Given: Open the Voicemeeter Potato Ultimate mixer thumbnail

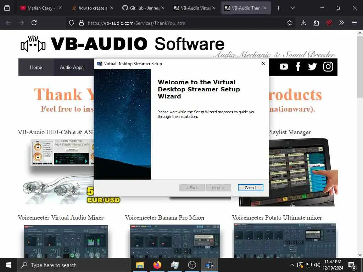Looking at the screenshot, I should (285, 240).
